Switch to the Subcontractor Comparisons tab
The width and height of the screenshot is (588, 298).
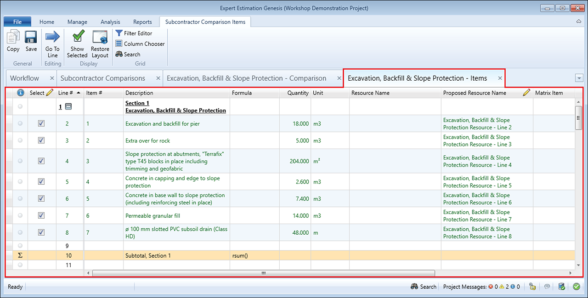click(102, 78)
